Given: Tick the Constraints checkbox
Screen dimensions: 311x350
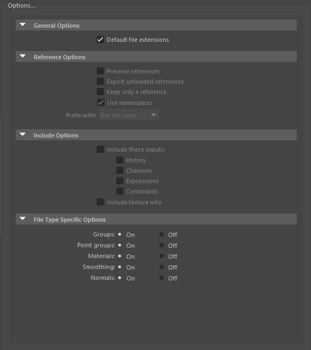Looking at the screenshot, I should tap(120, 191).
